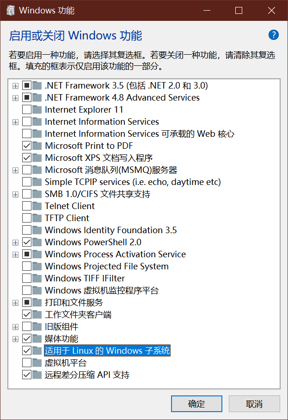The height and width of the screenshot is (420, 288).
Task: Click folder icon beside Microsoft Print to PDF
Action: (37, 146)
